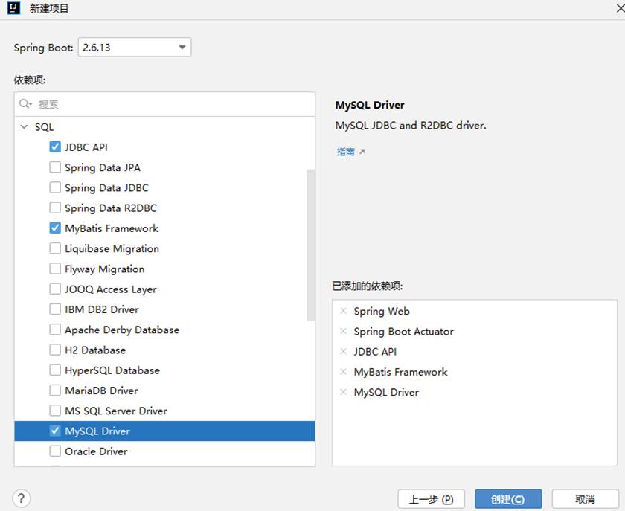Select the SQL category label
The image size is (625, 511).
click(x=44, y=127)
